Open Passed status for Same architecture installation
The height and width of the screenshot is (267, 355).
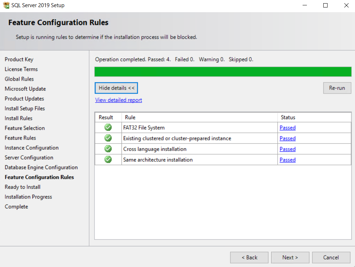click(288, 160)
